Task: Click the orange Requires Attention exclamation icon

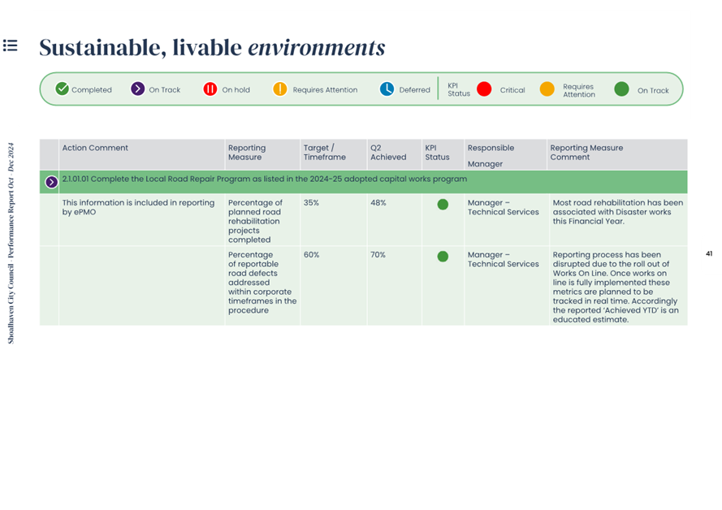Action: tap(279, 89)
